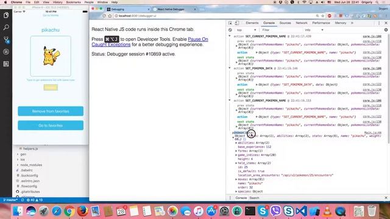Click the localhost address bar

pyautogui.click(x=214, y=16)
